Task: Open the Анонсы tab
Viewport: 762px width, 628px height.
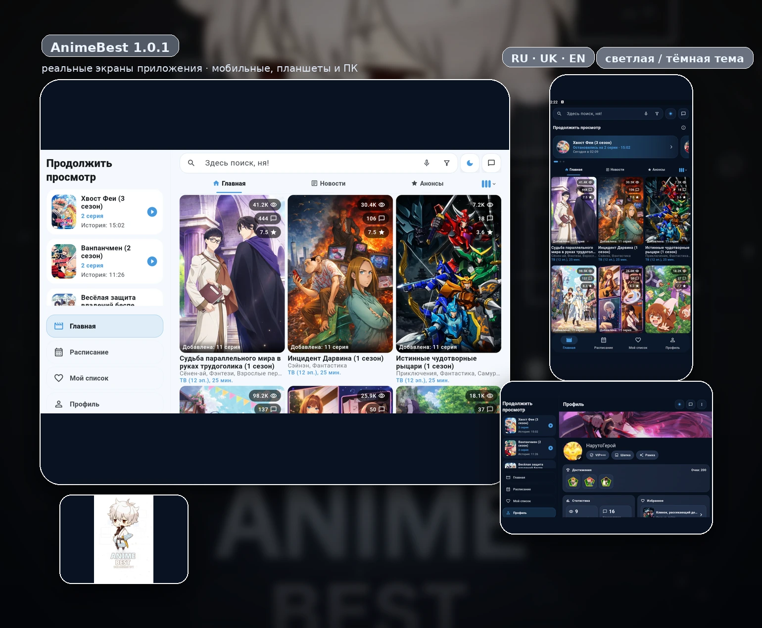Action: click(428, 183)
